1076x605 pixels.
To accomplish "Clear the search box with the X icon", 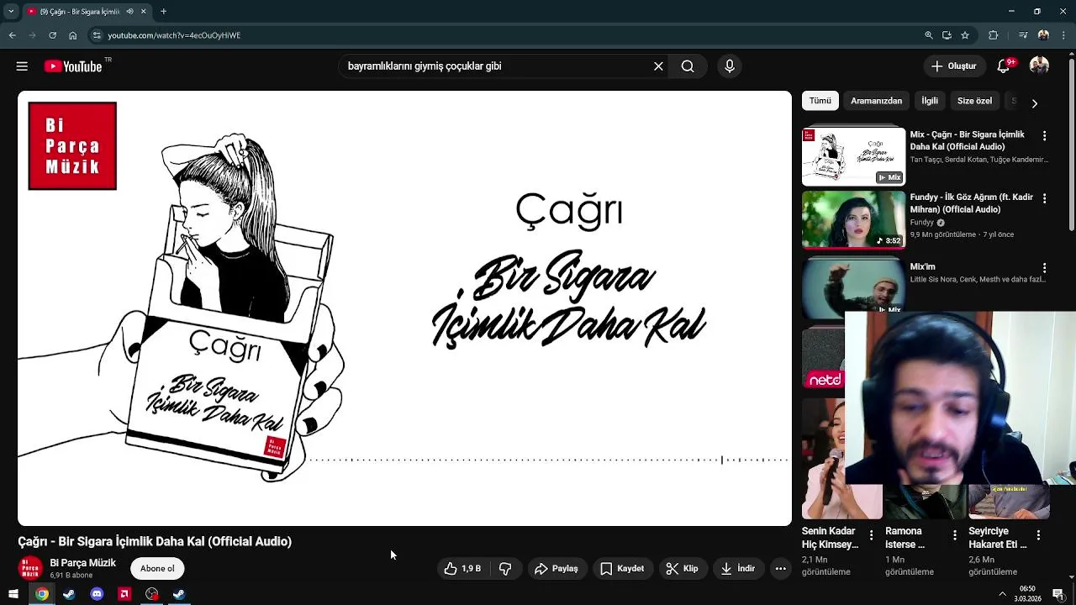I will [658, 66].
